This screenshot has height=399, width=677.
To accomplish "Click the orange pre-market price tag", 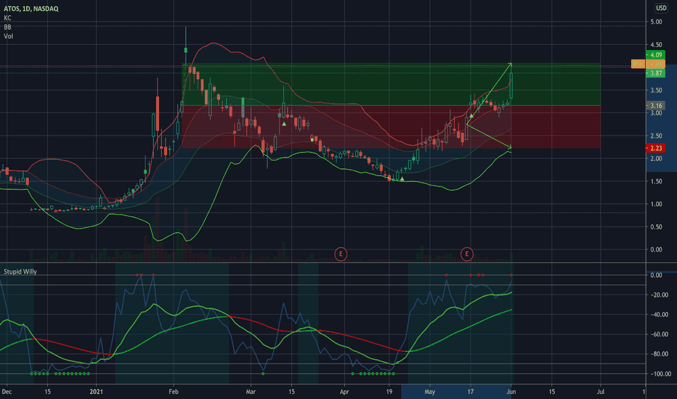I will (x=648, y=65).
